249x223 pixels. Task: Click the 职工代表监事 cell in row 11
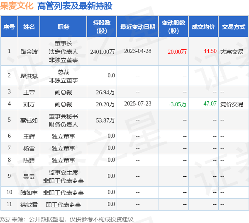point(63,205)
